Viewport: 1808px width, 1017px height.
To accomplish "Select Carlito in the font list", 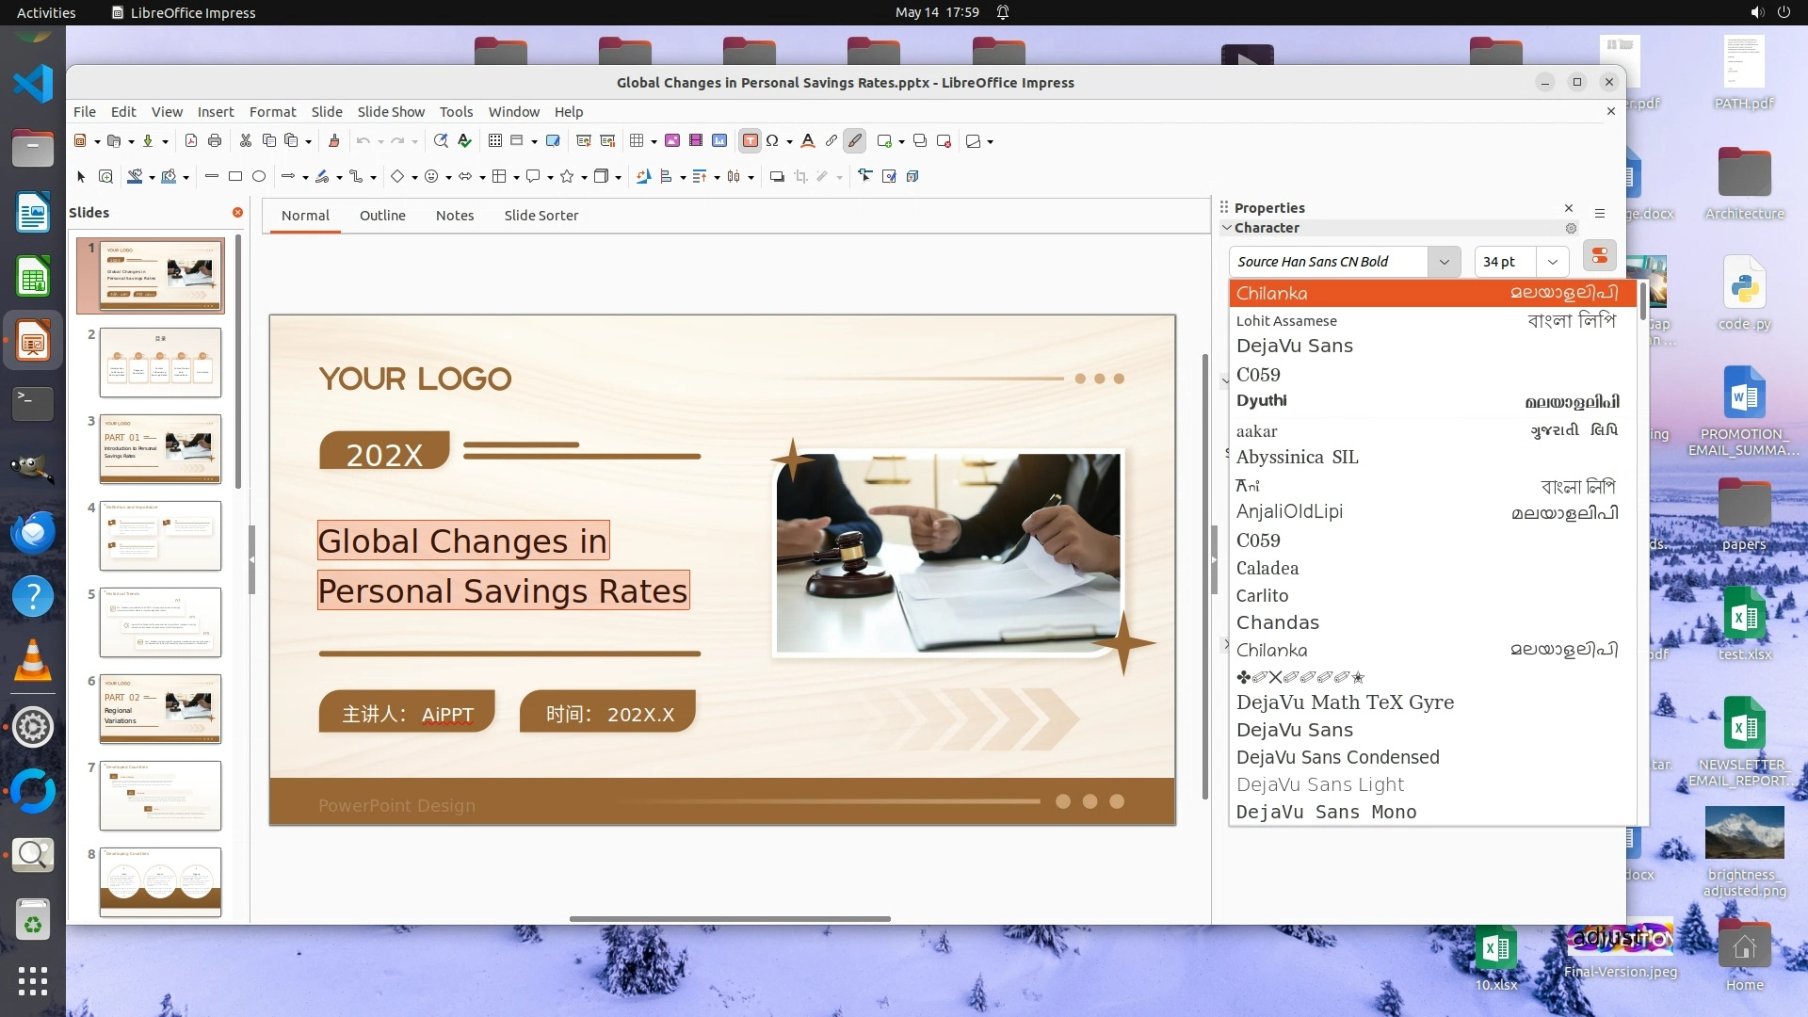I will [x=1262, y=595].
